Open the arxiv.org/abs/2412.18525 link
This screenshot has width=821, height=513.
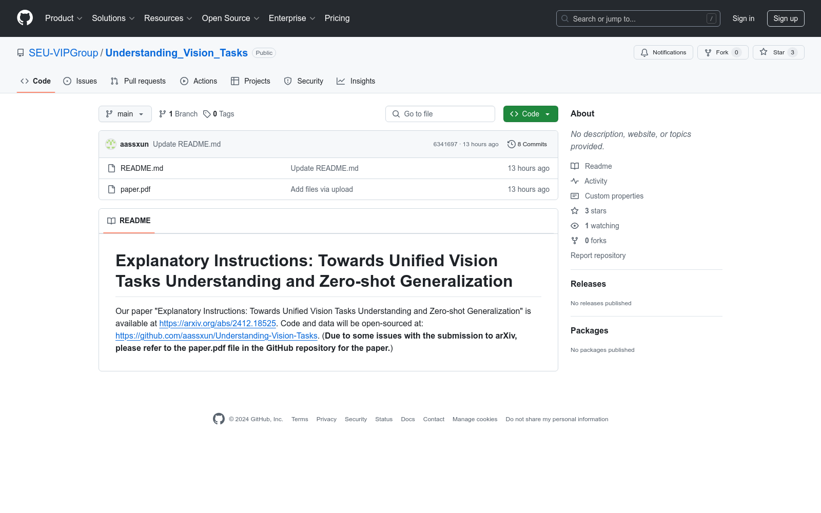(x=218, y=323)
